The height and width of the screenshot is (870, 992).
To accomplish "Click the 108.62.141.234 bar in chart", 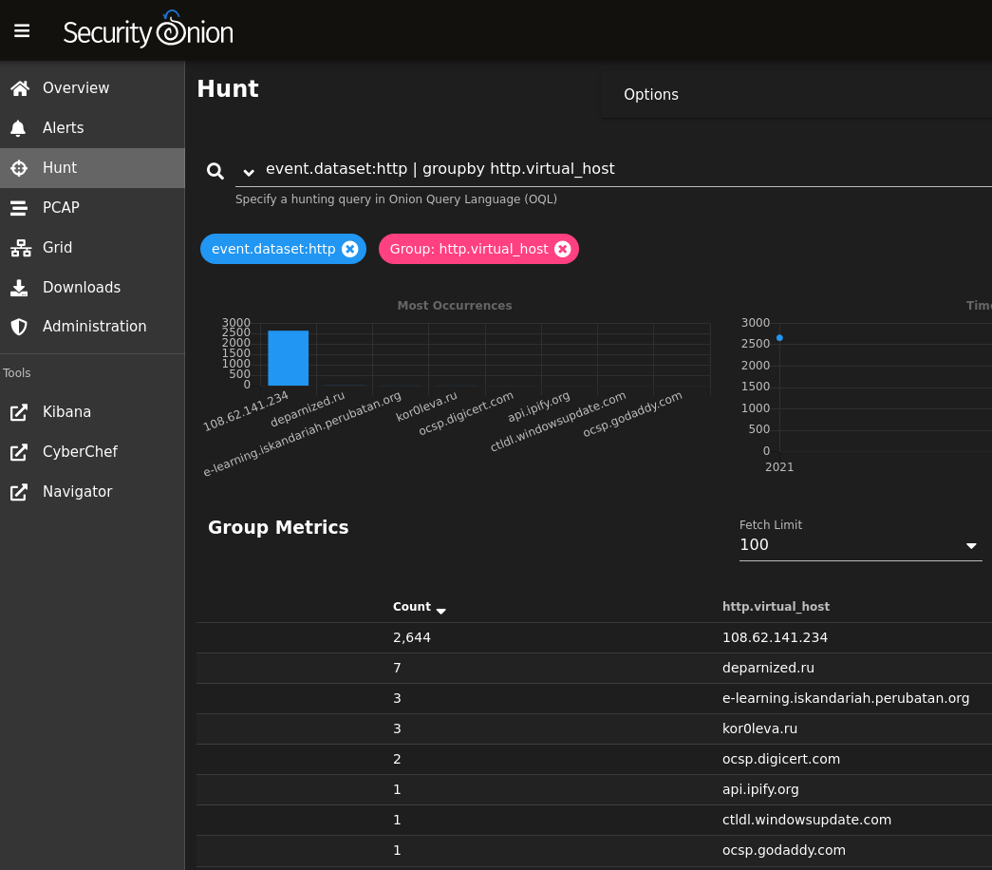I will [x=288, y=358].
